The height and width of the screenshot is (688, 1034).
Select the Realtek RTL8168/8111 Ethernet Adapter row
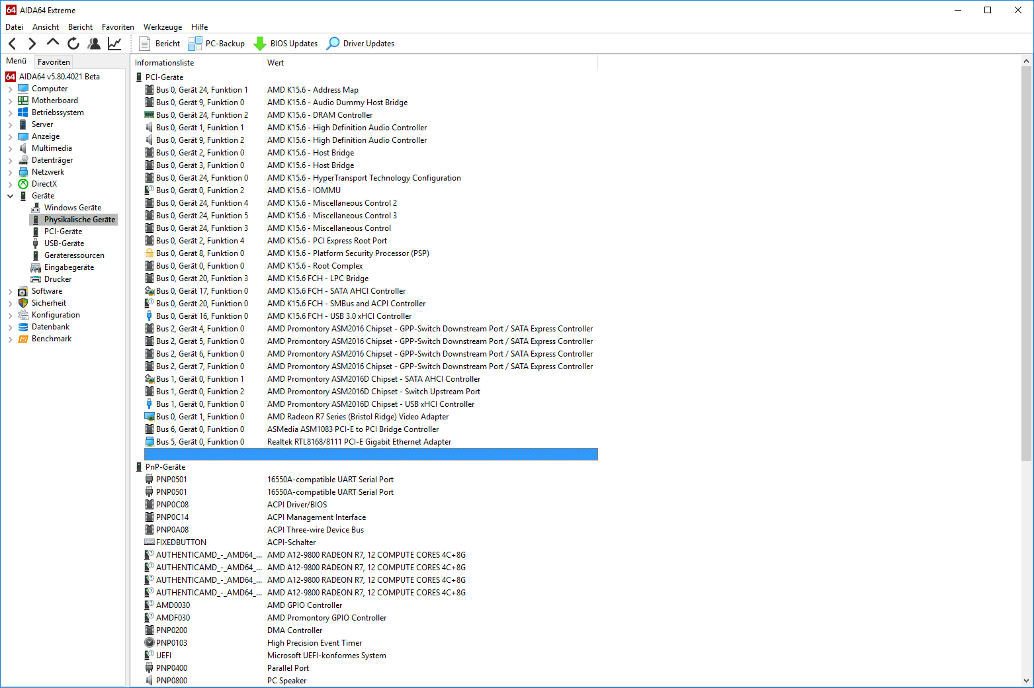tap(359, 442)
